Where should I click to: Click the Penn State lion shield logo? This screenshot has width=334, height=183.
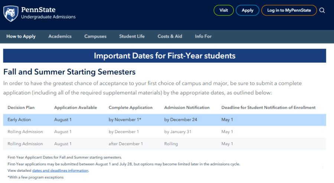click(x=11, y=14)
